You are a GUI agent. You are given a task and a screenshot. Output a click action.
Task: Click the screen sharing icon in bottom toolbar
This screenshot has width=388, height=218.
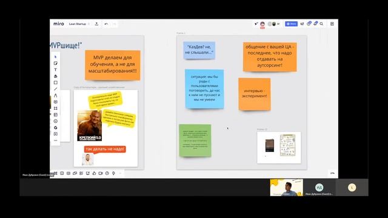[87, 173]
